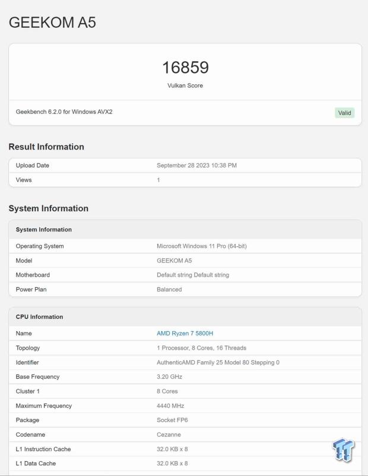This screenshot has height=476, width=368.
Task: Click the Model row label
Action: pyautogui.click(x=24, y=261)
